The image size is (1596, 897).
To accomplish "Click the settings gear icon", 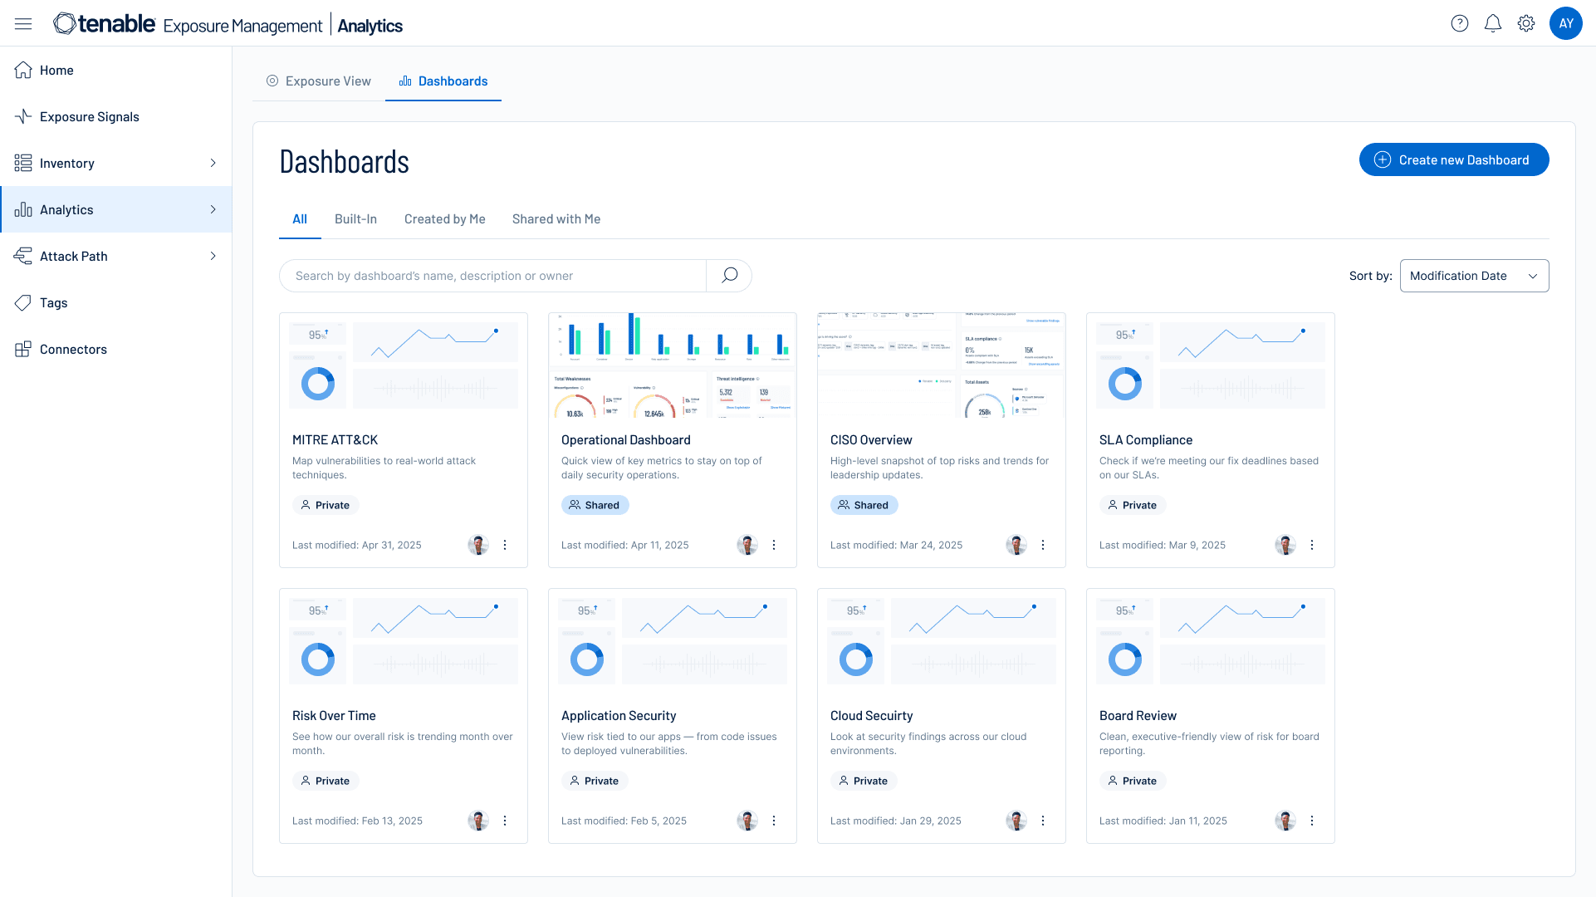I will [1526, 22].
